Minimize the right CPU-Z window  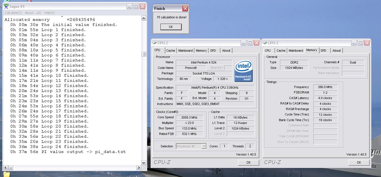[x=354, y=43]
